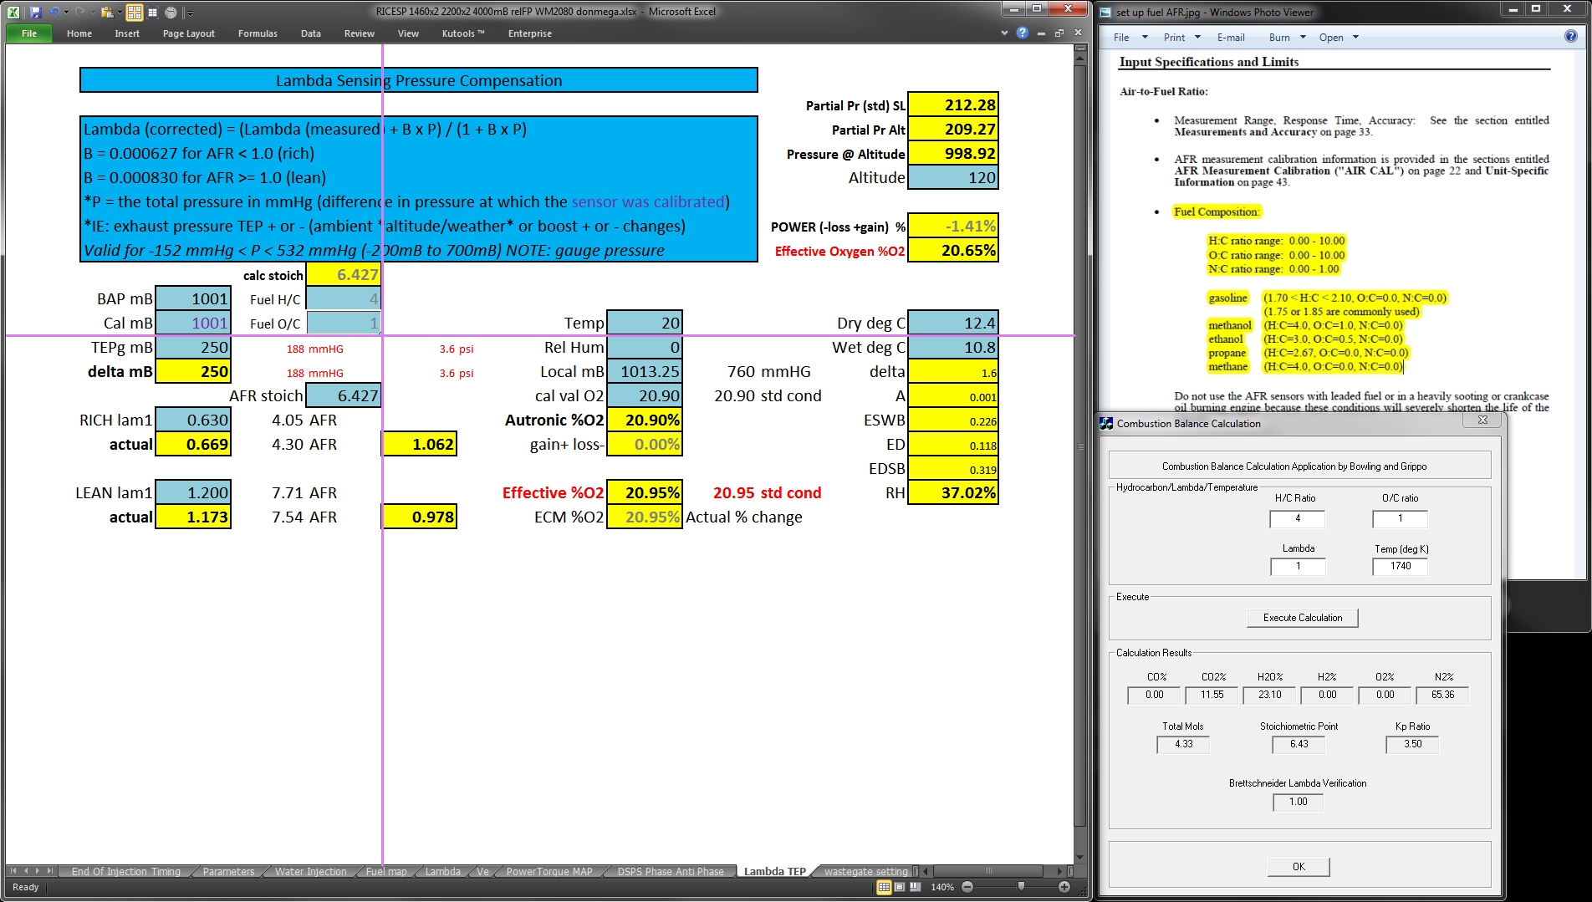Click the Undo arrow icon in Excel
This screenshot has height=902, width=1592.
click(54, 13)
